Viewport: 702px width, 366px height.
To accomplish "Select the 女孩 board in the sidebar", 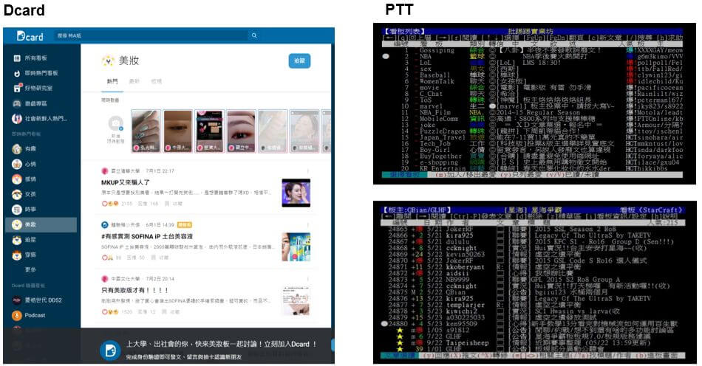I will coord(24,194).
